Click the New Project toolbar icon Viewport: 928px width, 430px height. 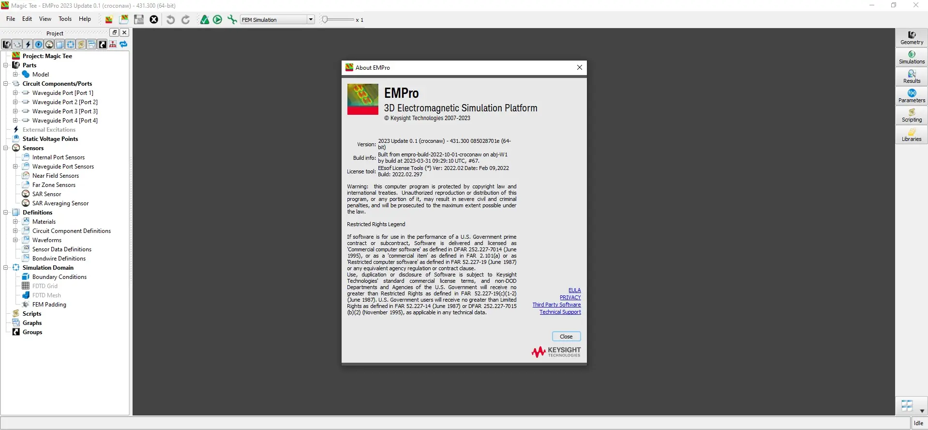109,19
